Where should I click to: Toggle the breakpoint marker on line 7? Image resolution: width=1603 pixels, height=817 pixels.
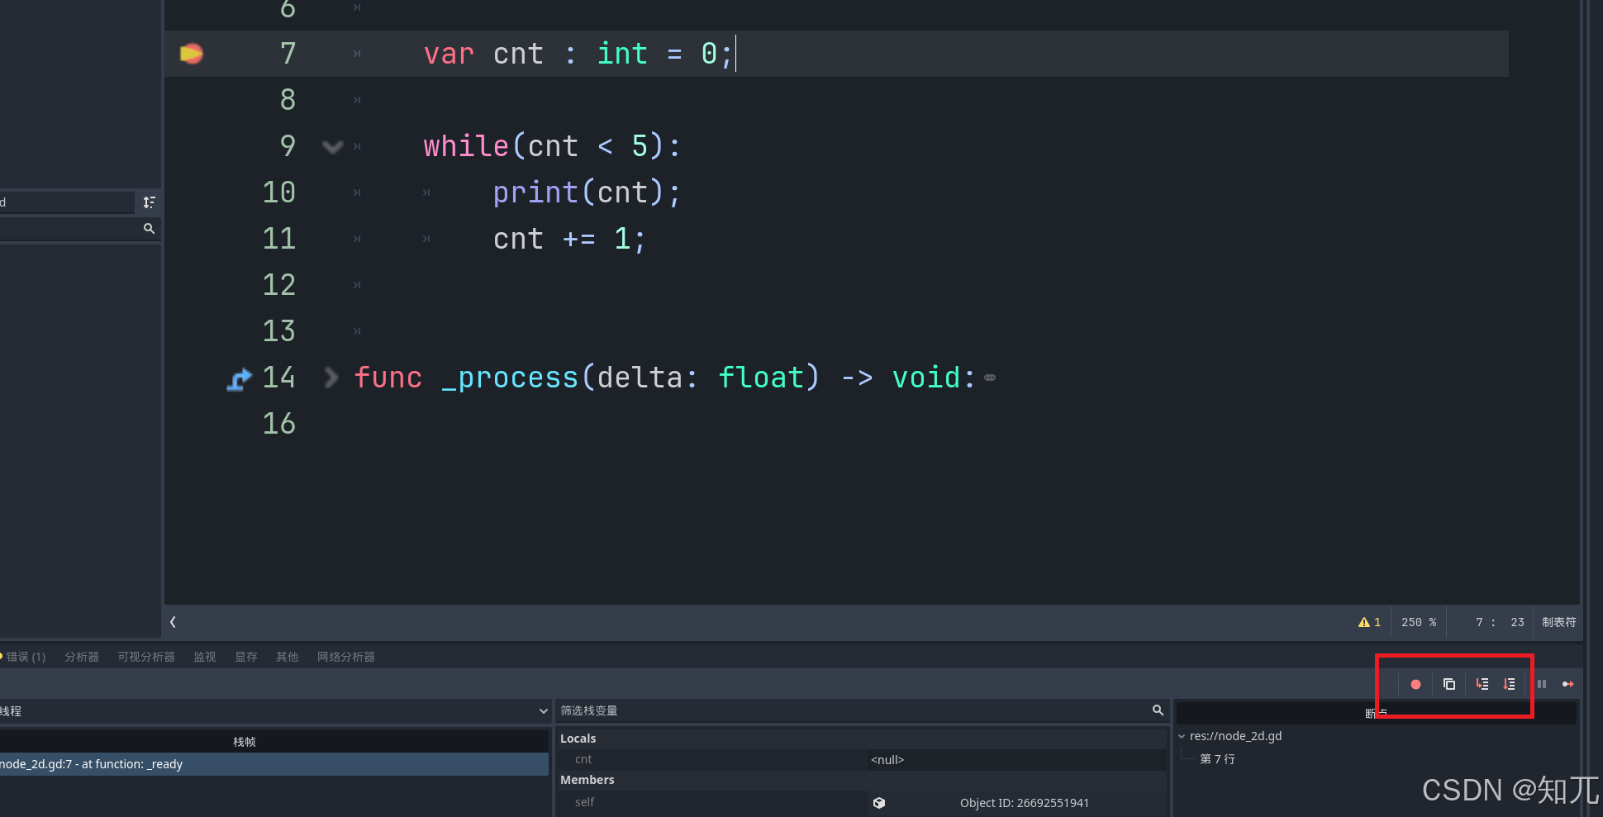[191, 53]
